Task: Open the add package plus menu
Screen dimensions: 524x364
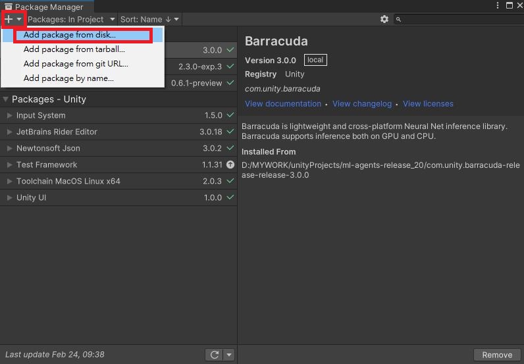Action: tap(13, 19)
